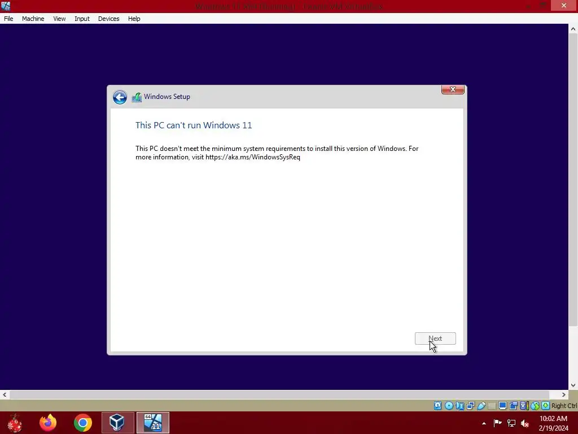The height and width of the screenshot is (434, 578).
Task: Click the Action Center flag icon
Action: (x=498, y=423)
